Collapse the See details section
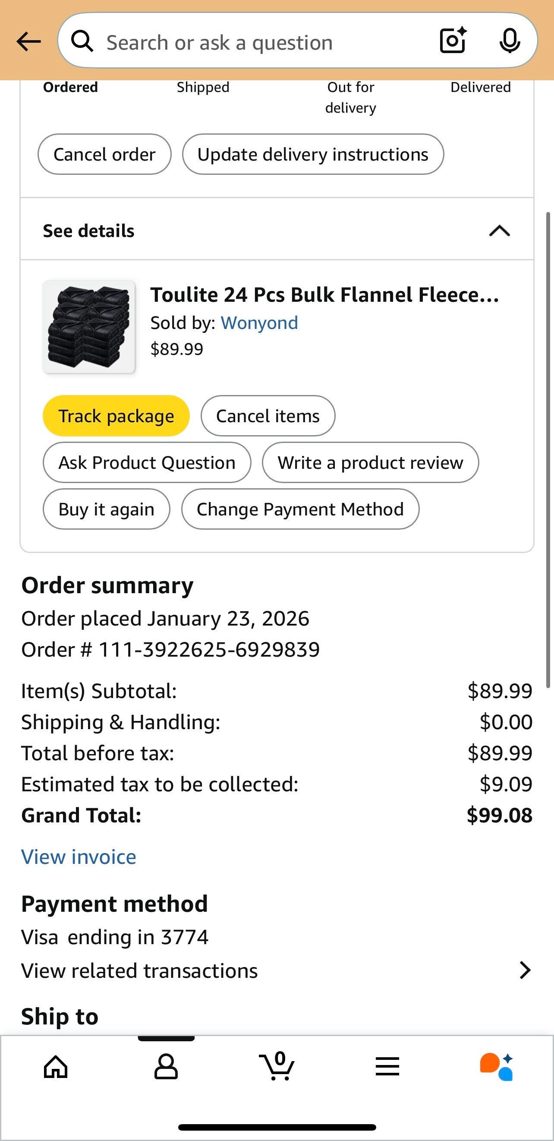The image size is (554, 1141). click(500, 231)
